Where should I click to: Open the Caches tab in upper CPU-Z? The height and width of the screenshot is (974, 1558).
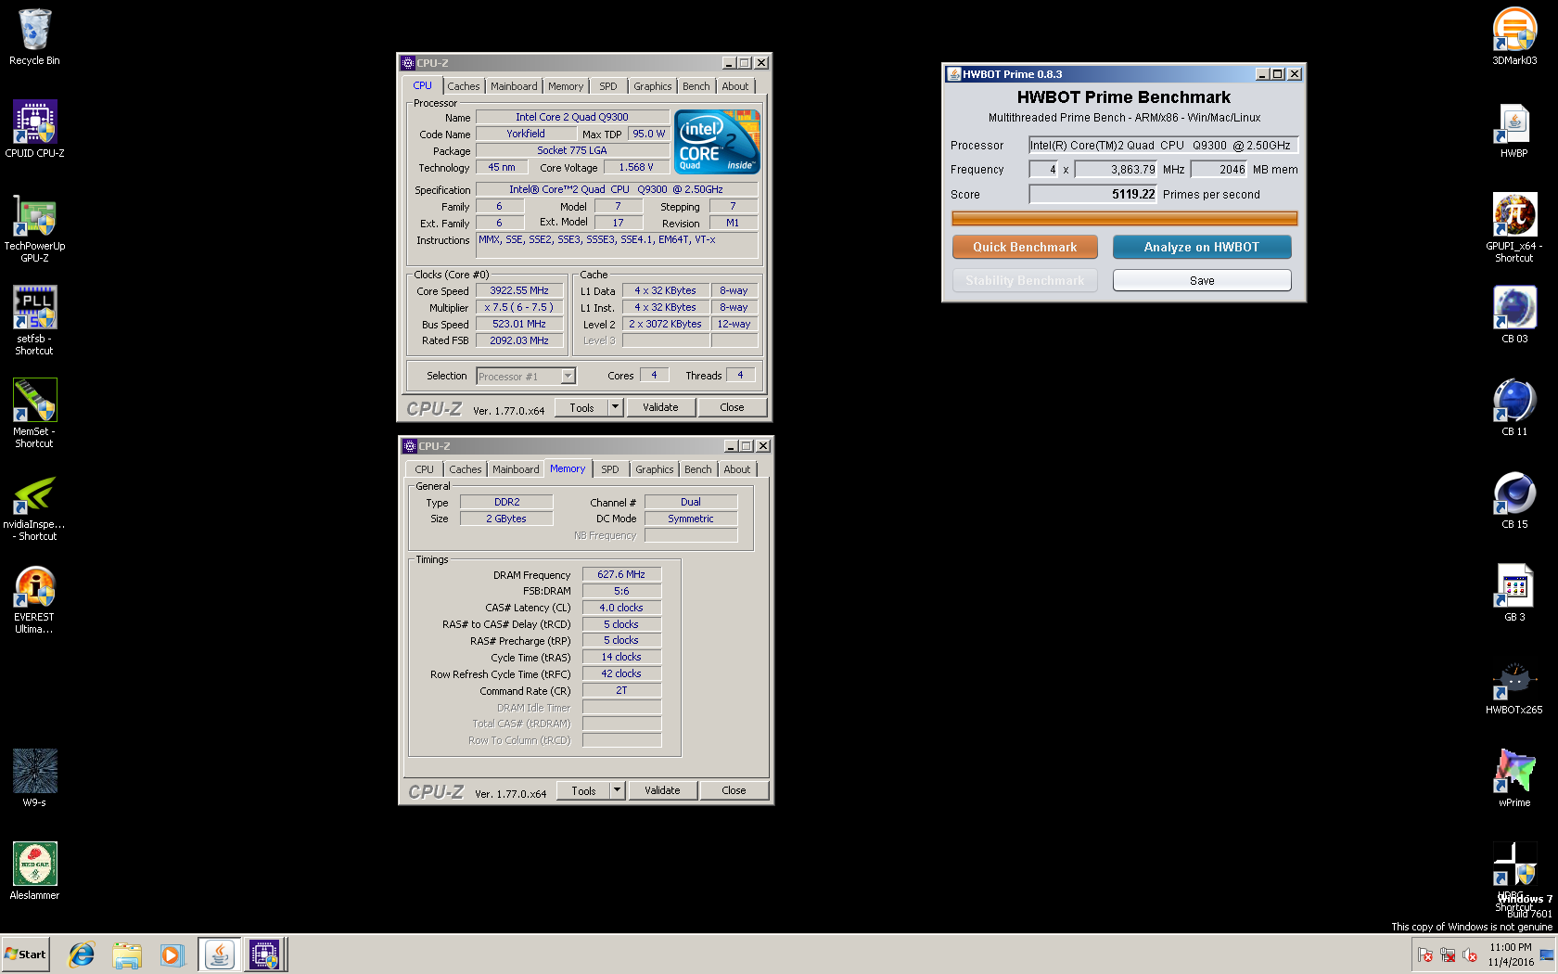click(x=464, y=86)
